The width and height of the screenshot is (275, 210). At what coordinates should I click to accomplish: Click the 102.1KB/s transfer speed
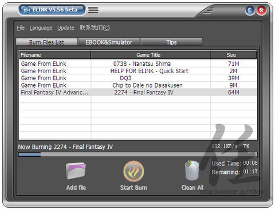pos(225,146)
